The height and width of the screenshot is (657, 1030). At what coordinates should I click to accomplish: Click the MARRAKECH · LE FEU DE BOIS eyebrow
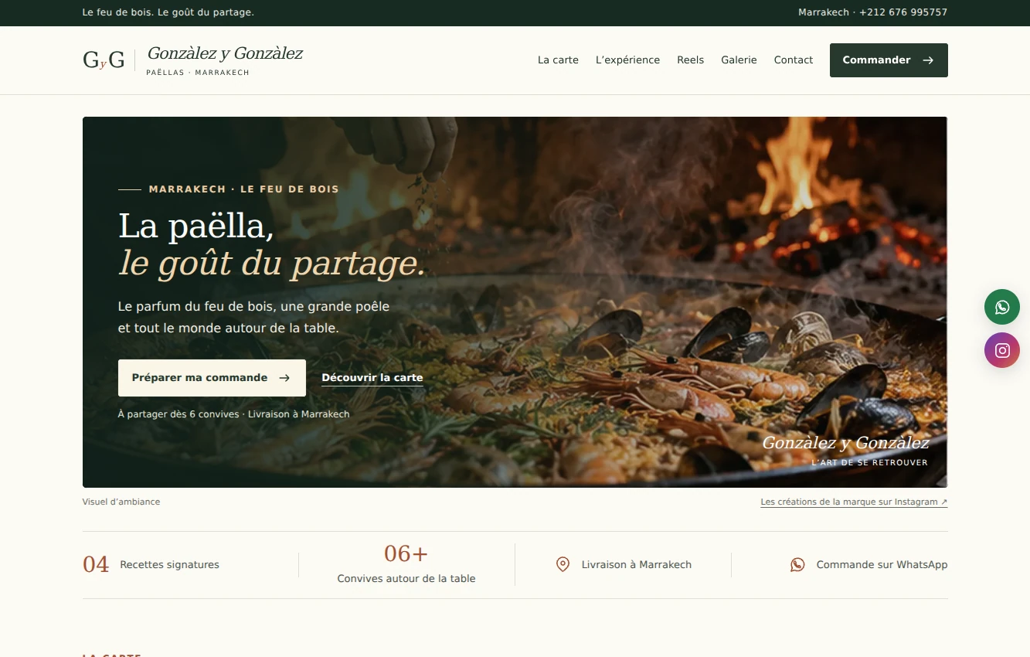coord(243,189)
